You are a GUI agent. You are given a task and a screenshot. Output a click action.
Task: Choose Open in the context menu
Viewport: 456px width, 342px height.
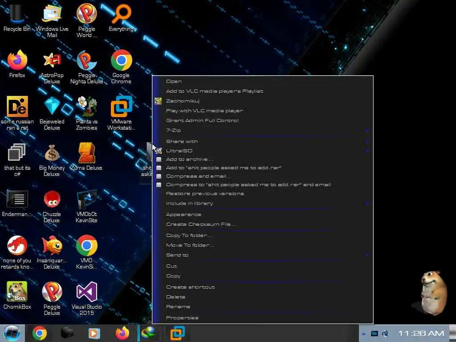tap(263, 81)
